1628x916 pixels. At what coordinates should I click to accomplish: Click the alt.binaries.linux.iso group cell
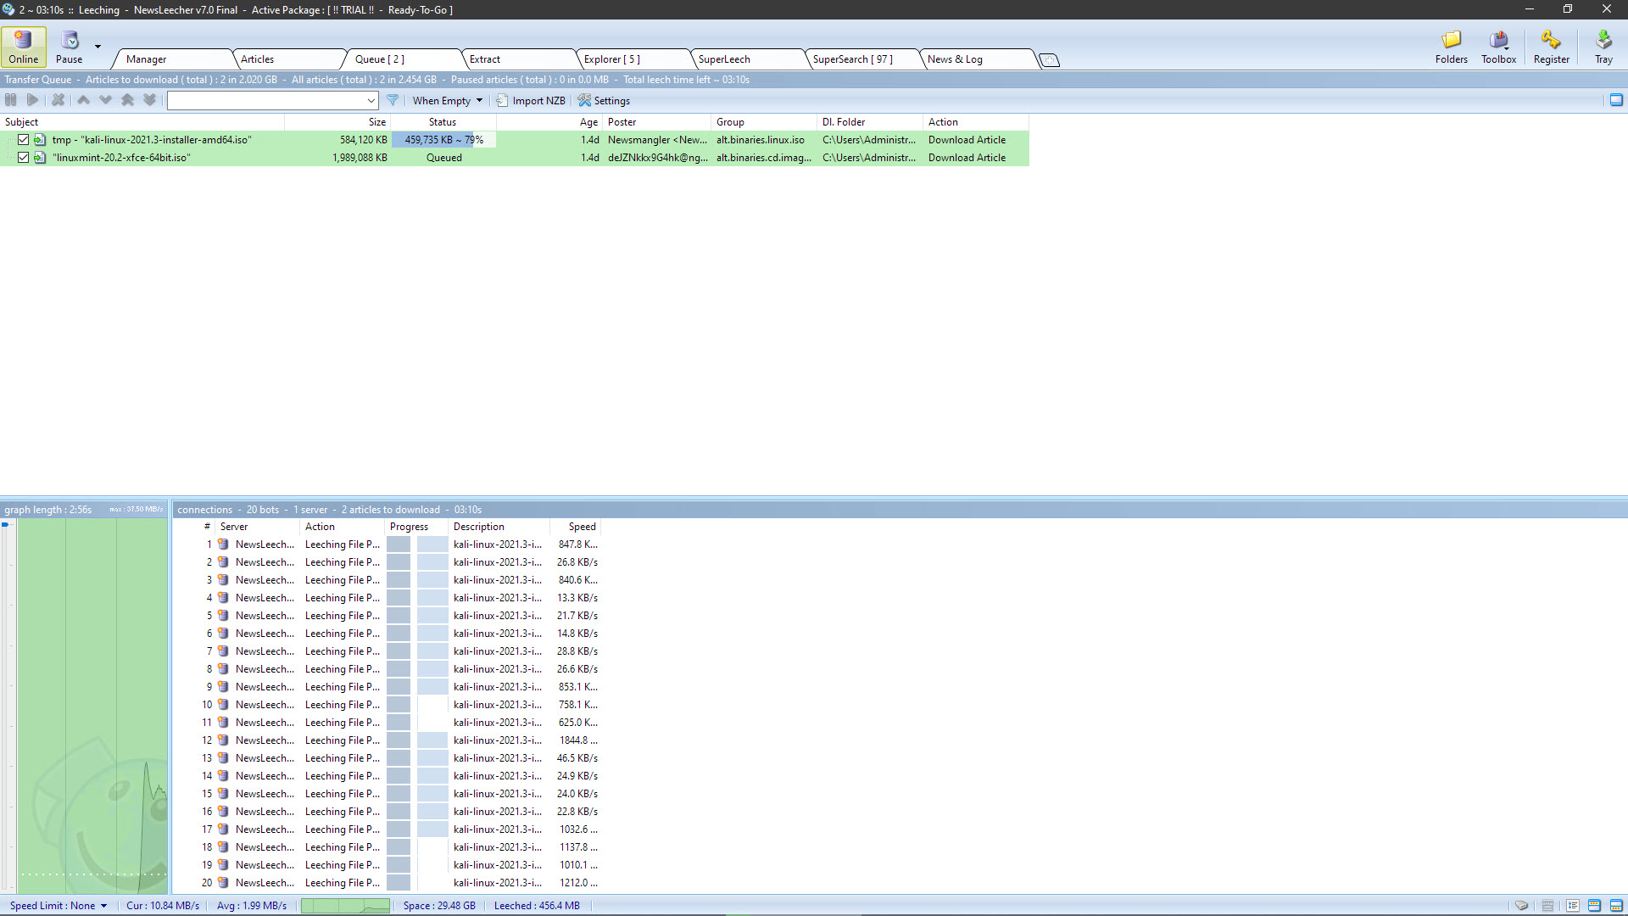coord(761,140)
